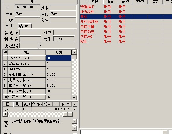Select the 1PANEL=?units value 28
This screenshot has height=134, width=172.
click(x=59, y=58)
